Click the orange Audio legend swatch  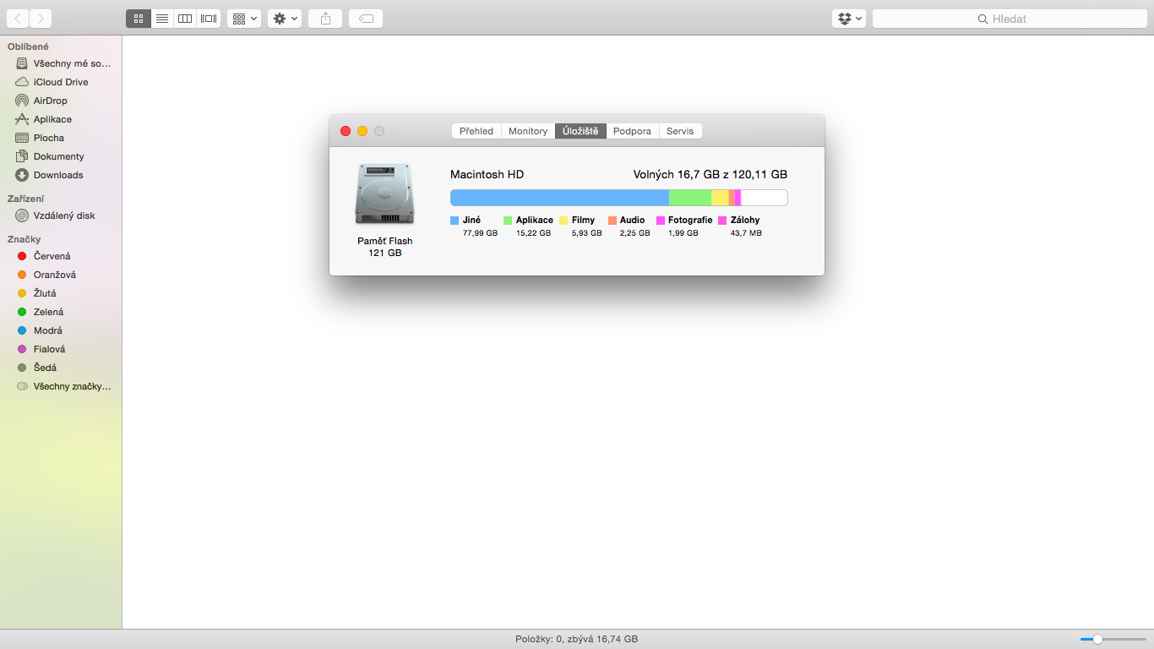612,221
